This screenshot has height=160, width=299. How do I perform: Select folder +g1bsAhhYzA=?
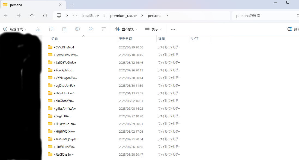65,108
